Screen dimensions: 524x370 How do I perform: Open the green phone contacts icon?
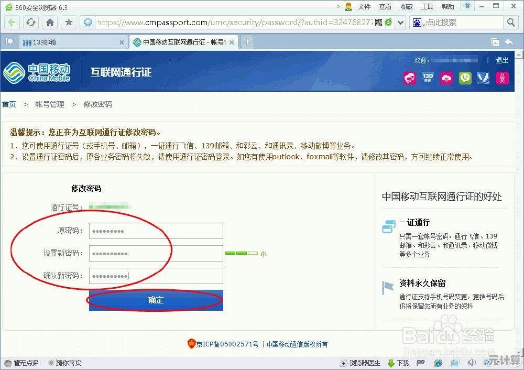[465, 78]
